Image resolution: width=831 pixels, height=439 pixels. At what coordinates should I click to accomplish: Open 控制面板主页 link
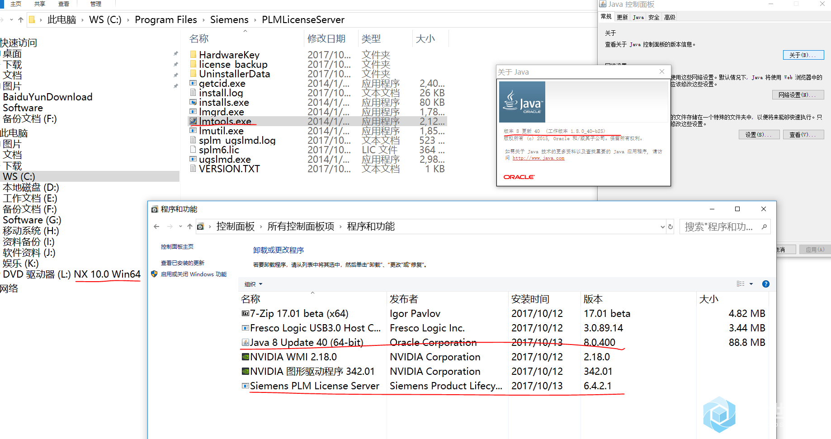click(x=177, y=247)
